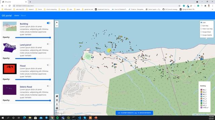The width and height of the screenshot is (215, 120).
Task: Open the Django & React bookmark
Action: [187, 9]
